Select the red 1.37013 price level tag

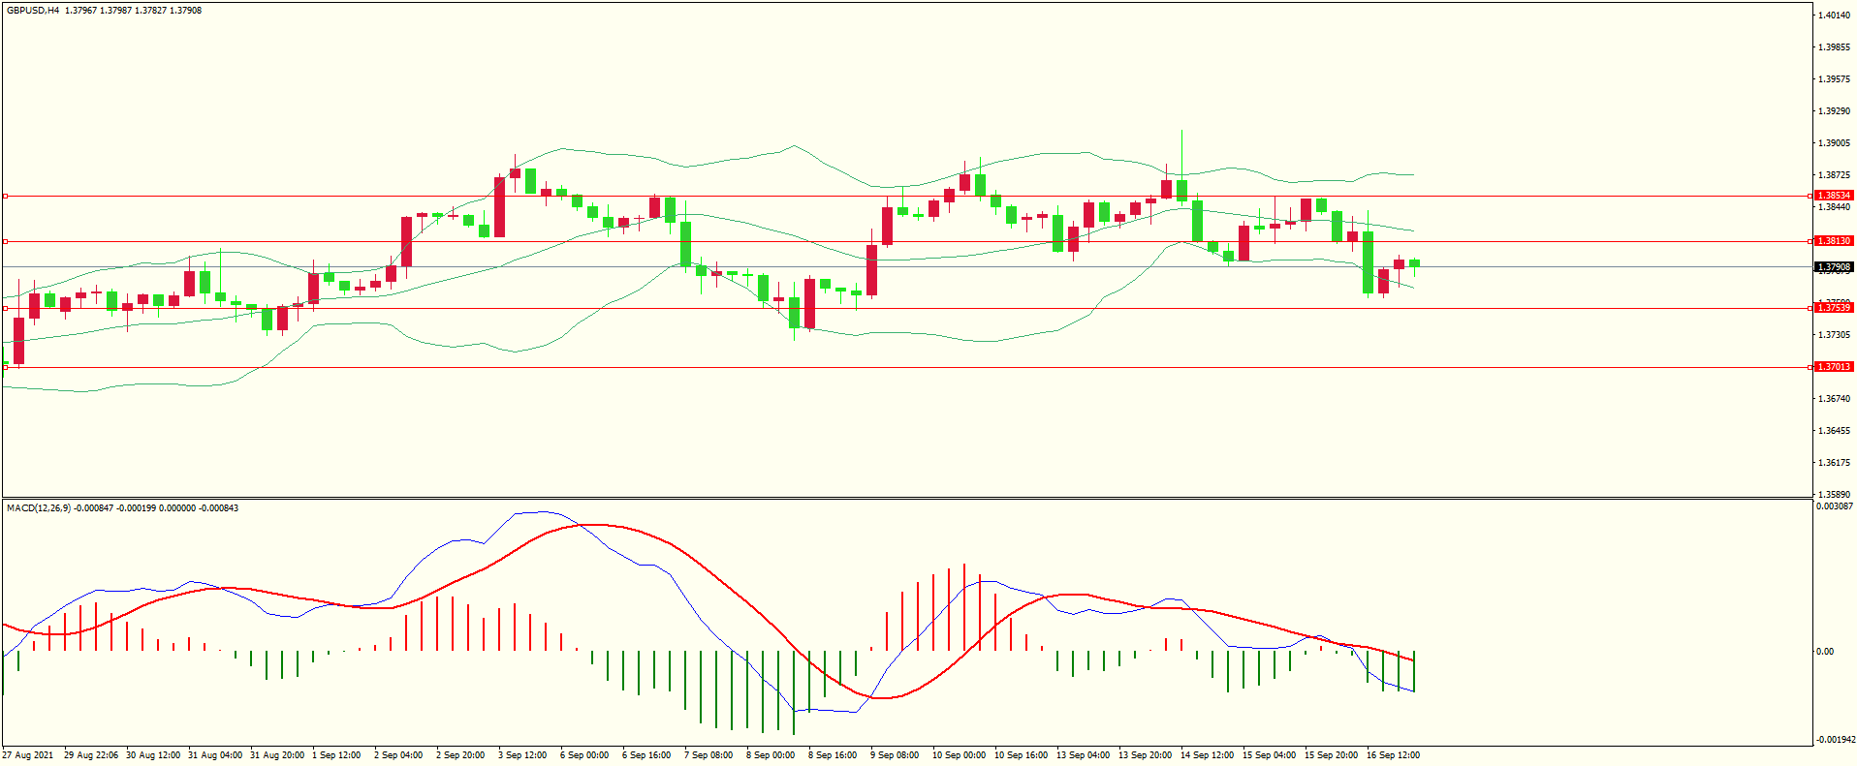pos(1834,367)
